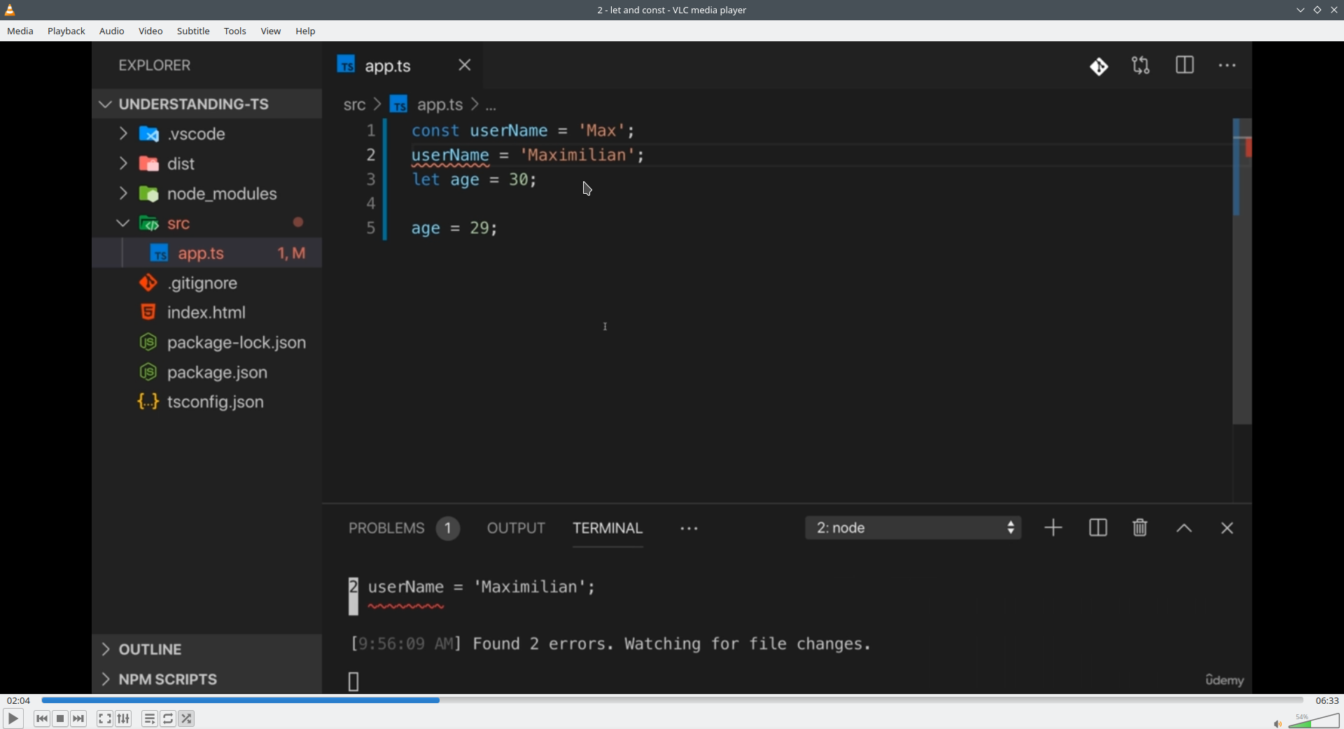
Task: Click the .vscode folder icon
Action: pos(149,134)
